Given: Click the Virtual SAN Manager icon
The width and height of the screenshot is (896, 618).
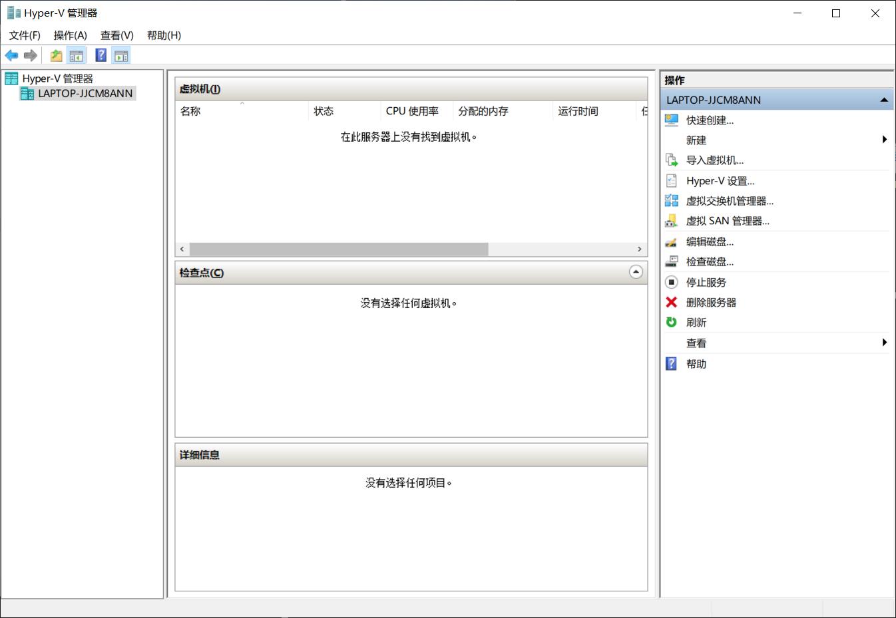Looking at the screenshot, I should [x=672, y=221].
